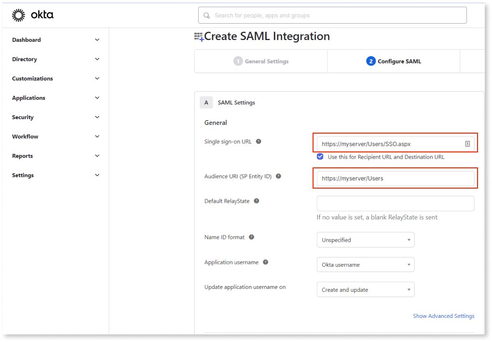Click the search magnifier icon
Image resolution: width=492 pixels, height=342 pixels.
coord(207,15)
